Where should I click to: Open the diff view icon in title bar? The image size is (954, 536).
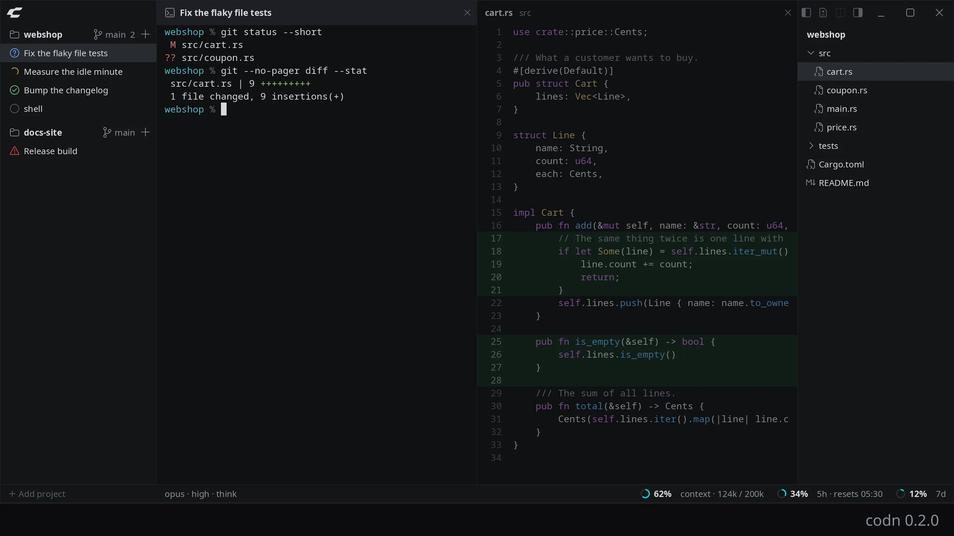tap(823, 13)
